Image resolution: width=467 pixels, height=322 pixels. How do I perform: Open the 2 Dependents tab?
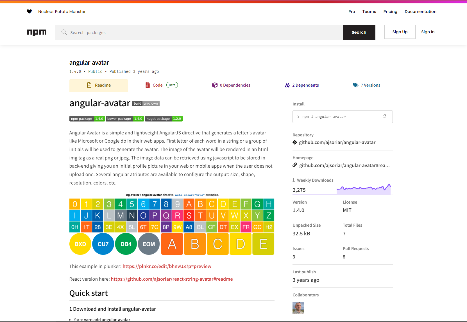(302, 85)
